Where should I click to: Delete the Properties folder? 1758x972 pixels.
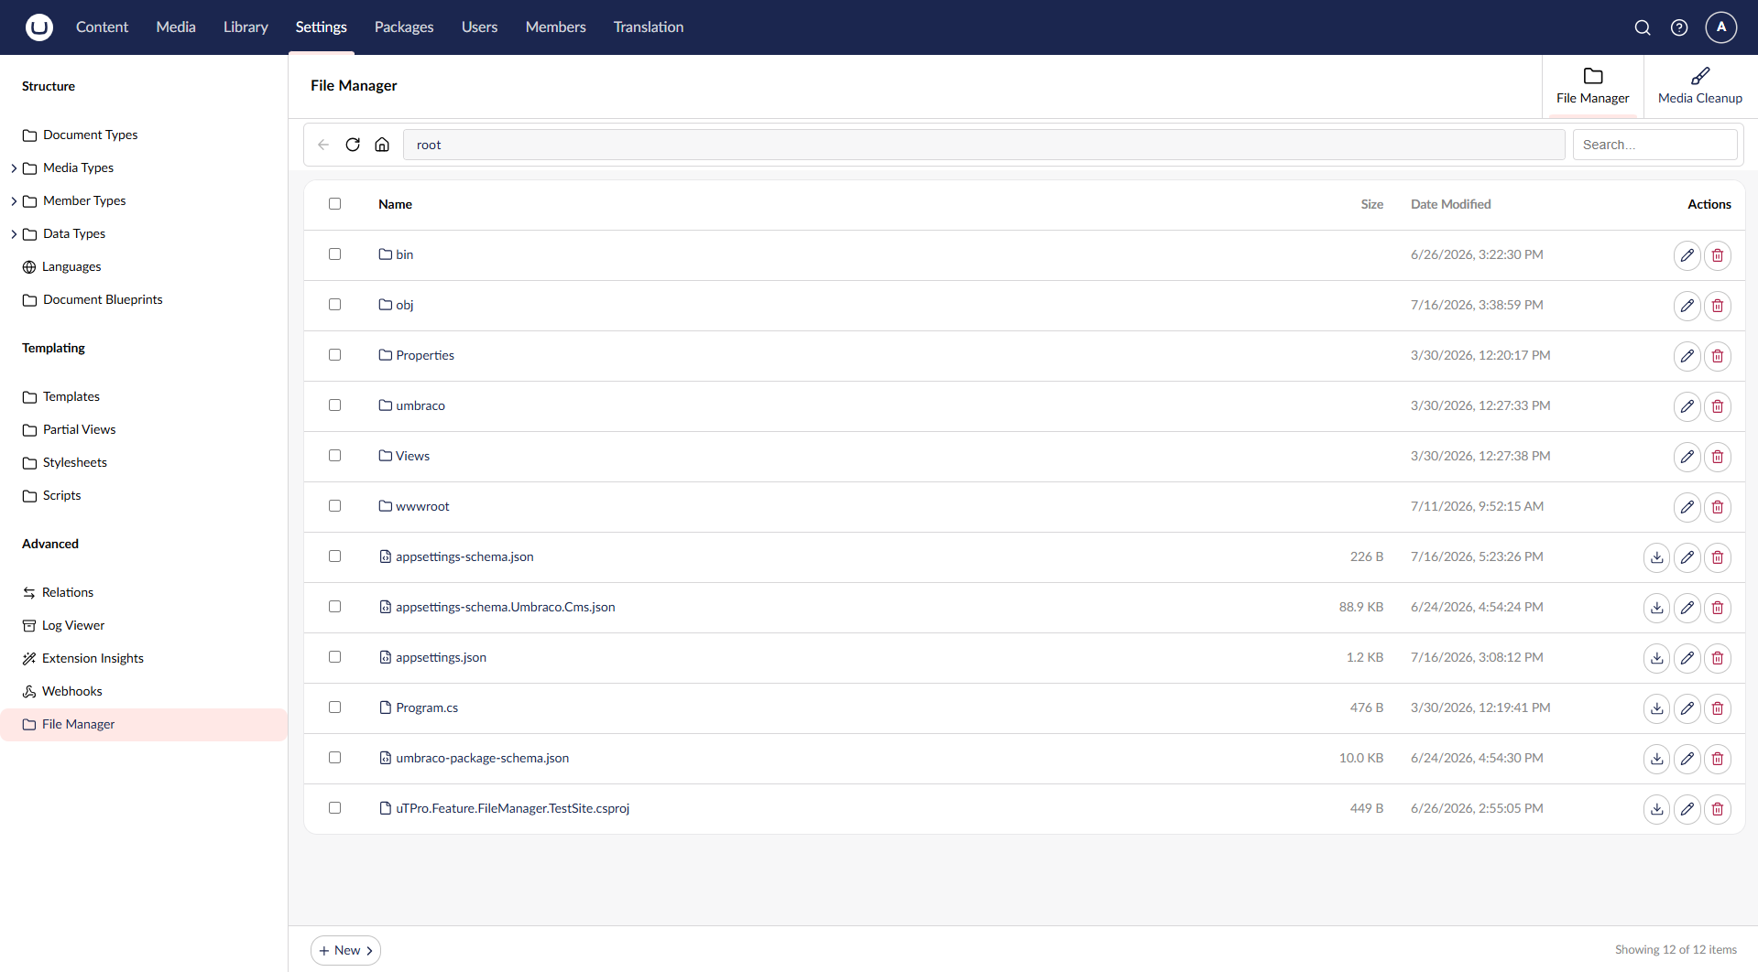coord(1718,356)
